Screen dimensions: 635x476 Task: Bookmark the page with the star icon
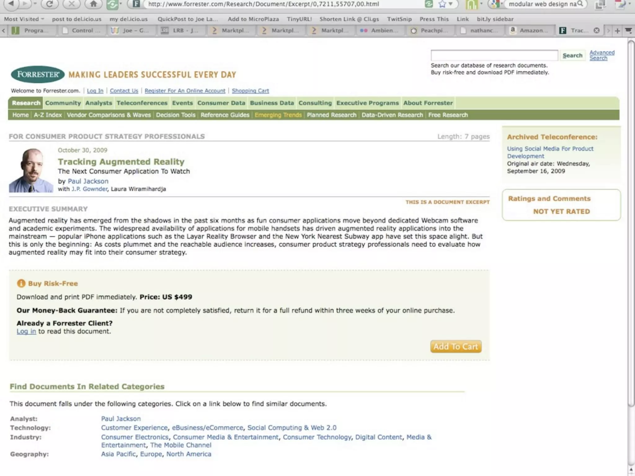(442, 4)
